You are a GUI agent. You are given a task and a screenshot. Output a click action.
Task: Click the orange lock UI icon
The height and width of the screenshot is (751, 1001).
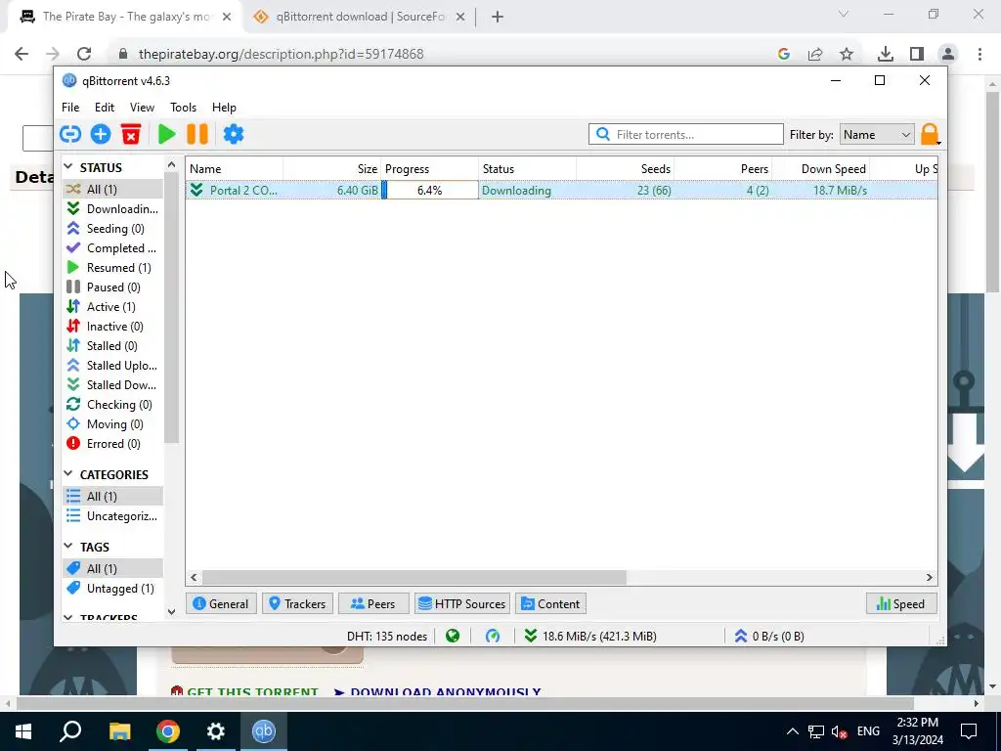pyautogui.click(x=930, y=135)
